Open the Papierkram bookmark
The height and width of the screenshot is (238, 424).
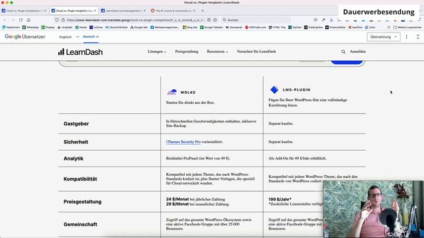pos(11,27)
